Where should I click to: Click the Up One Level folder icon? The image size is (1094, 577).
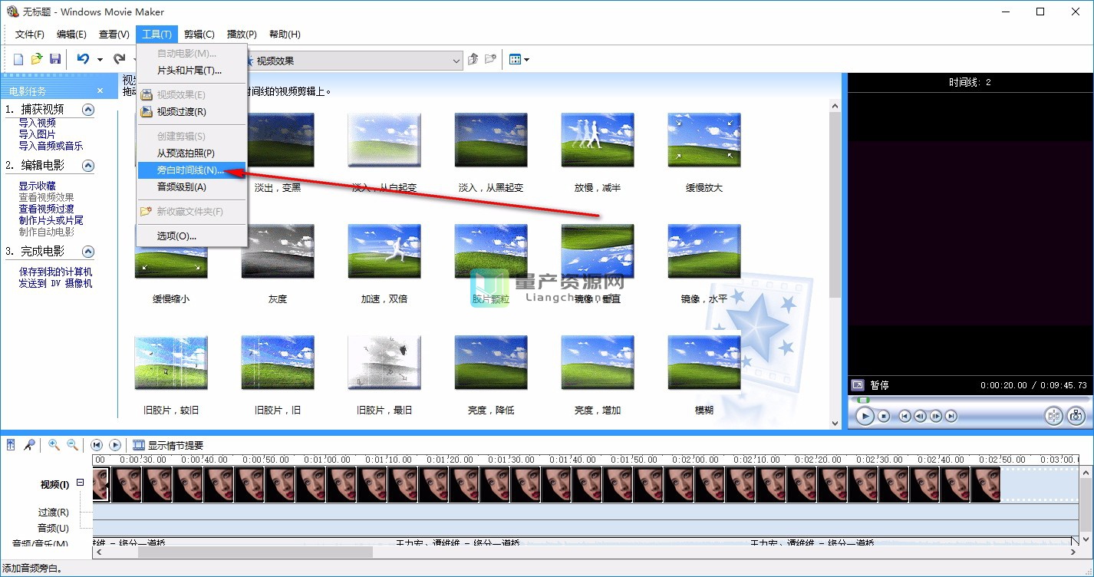473,59
